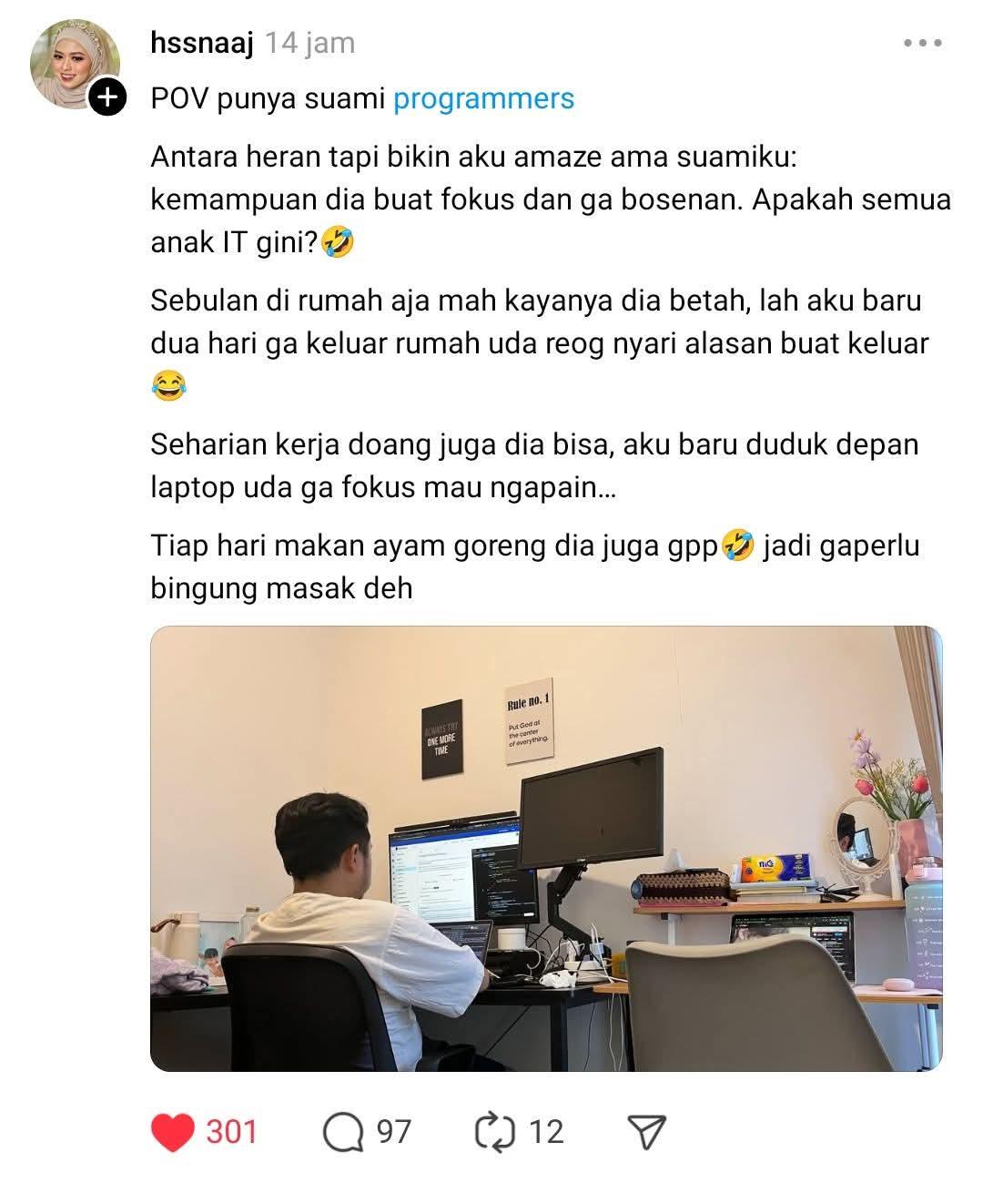This screenshot has height=1183, width=983.
Task: Follow hssnaaj using the plus badge
Action: tap(107, 97)
